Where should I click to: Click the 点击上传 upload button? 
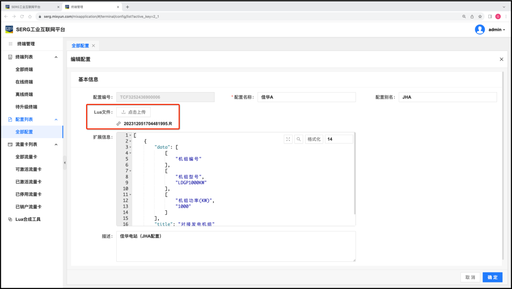[x=133, y=112]
